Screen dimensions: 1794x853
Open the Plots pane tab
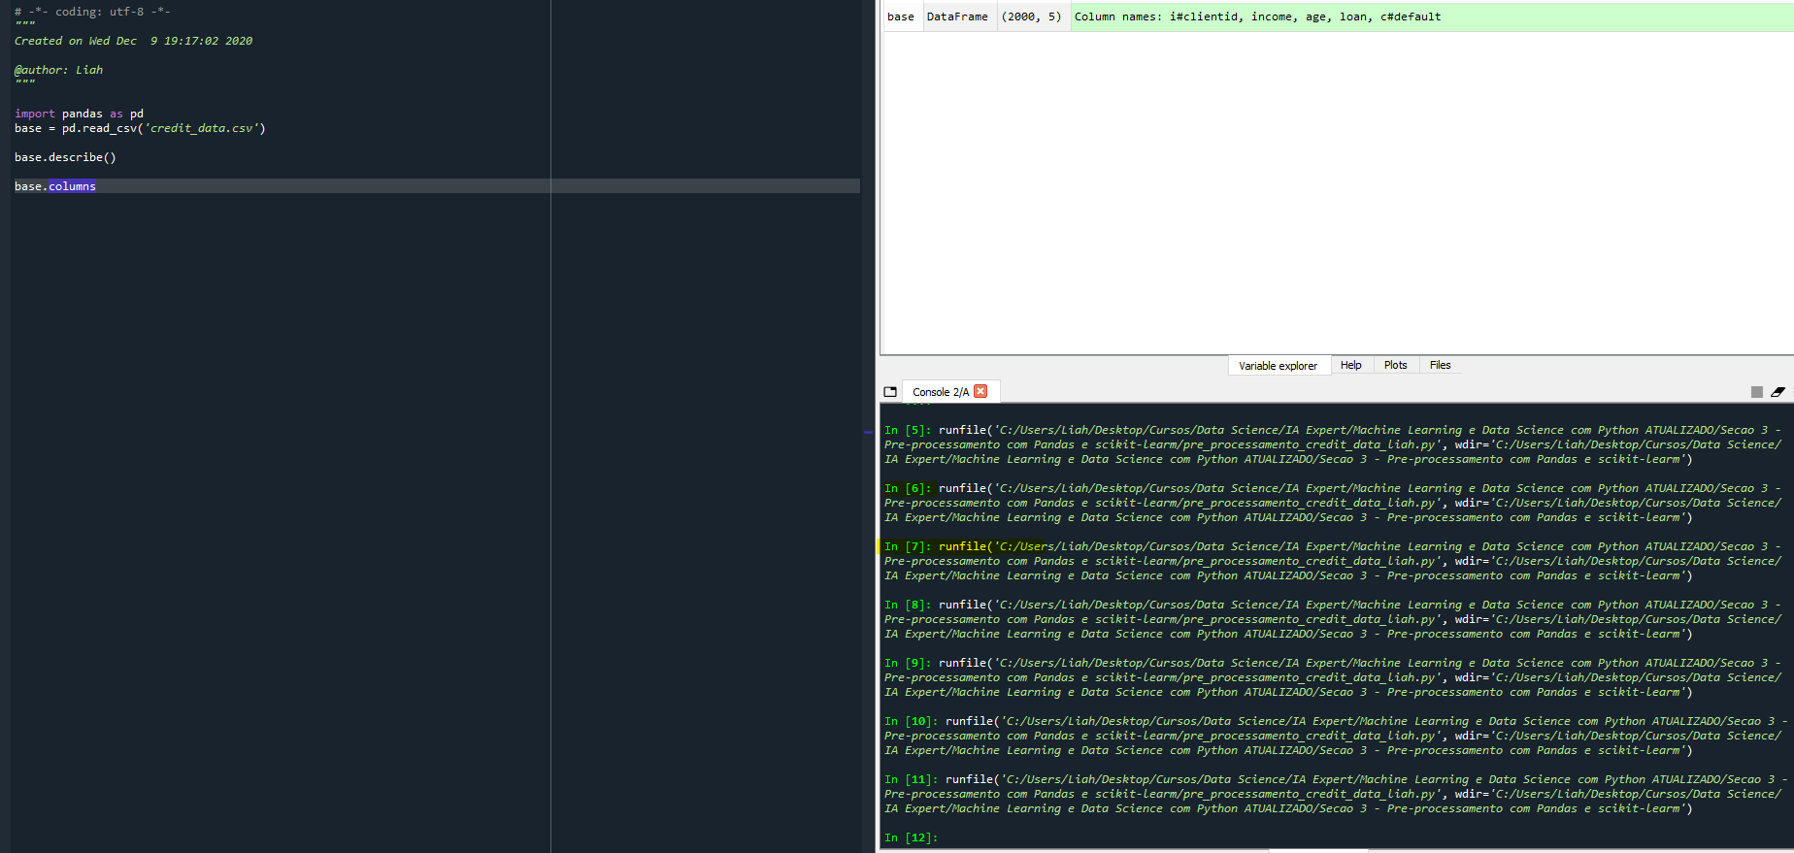pyautogui.click(x=1395, y=365)
